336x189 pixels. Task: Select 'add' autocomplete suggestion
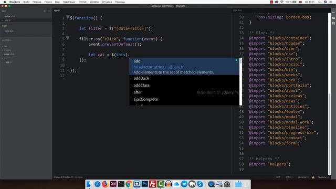(x=184, y=66)
